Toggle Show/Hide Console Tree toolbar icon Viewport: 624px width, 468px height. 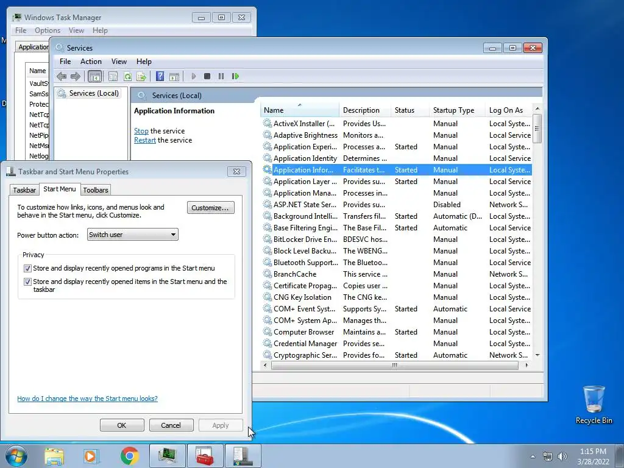[94, 76]
